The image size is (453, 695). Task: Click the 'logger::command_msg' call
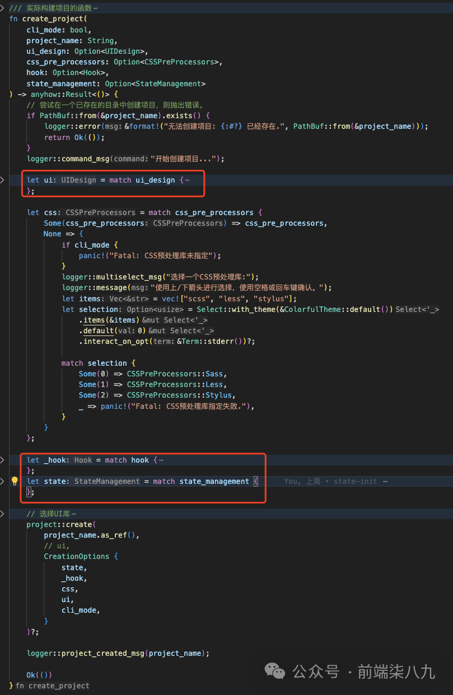click(x=68, y=158)
